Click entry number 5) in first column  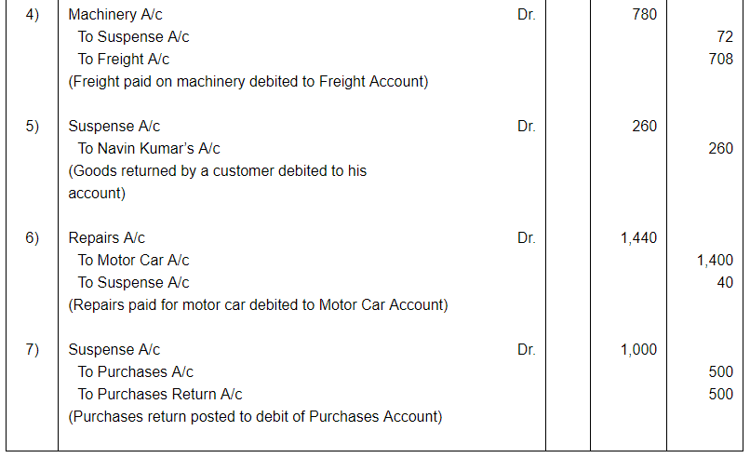tap(32, 127)
